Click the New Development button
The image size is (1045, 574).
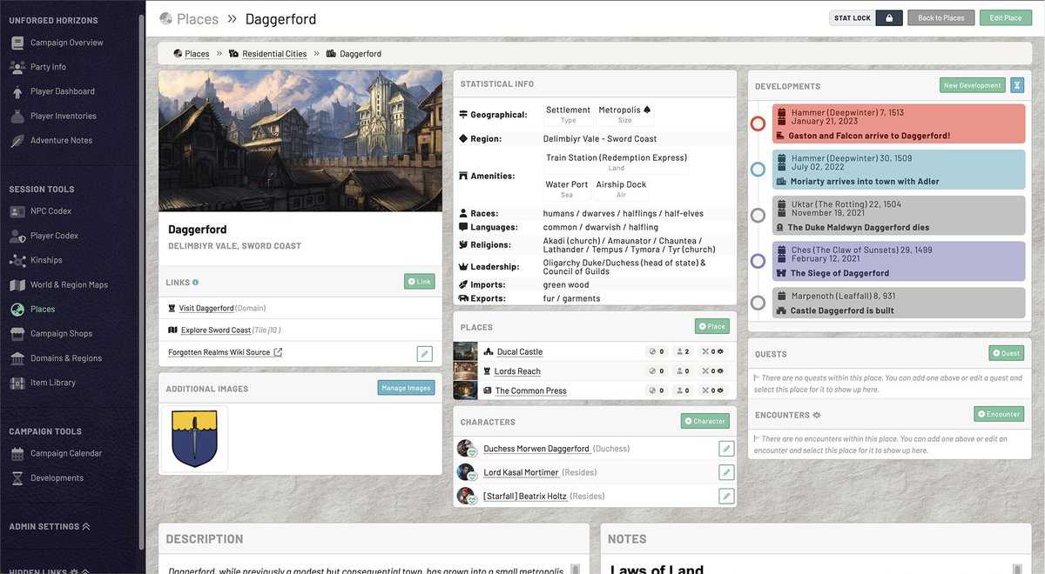973,85
